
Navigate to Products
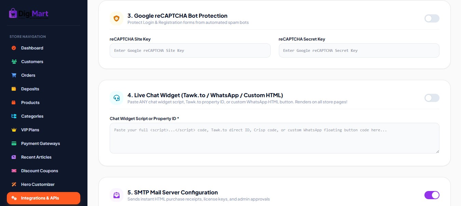click(x=43, y=103)
